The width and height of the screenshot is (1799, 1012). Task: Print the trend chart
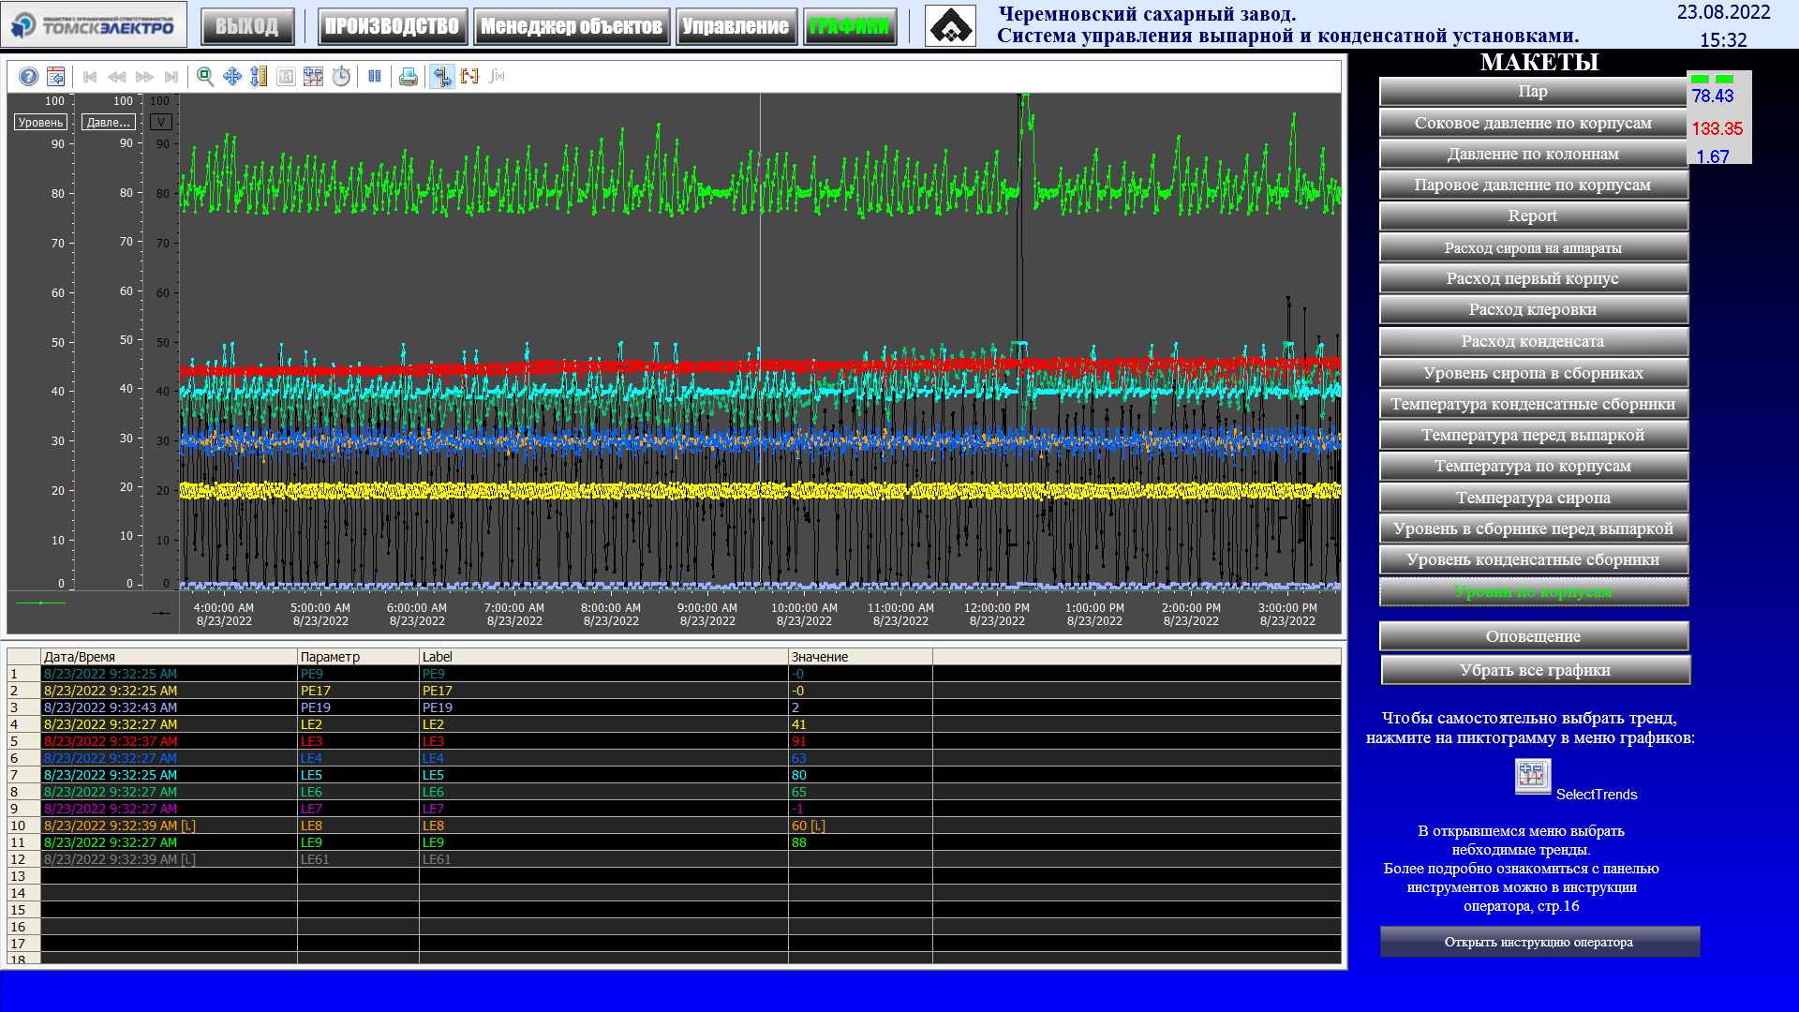point(409,77)
